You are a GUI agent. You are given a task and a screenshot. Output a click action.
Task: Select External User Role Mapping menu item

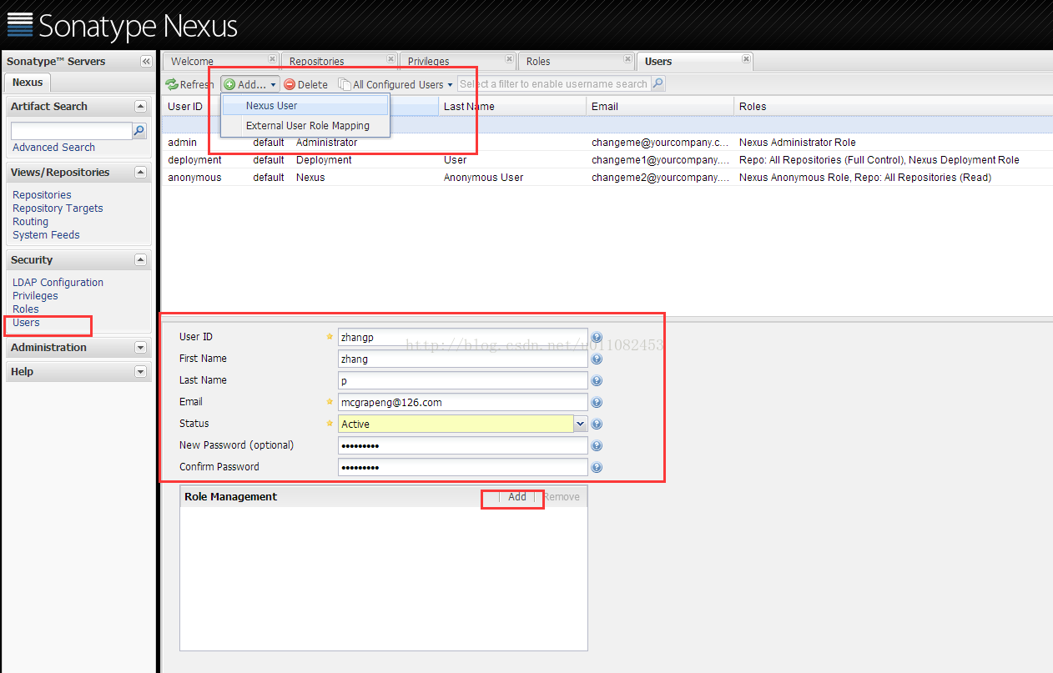tap(305, 126)
